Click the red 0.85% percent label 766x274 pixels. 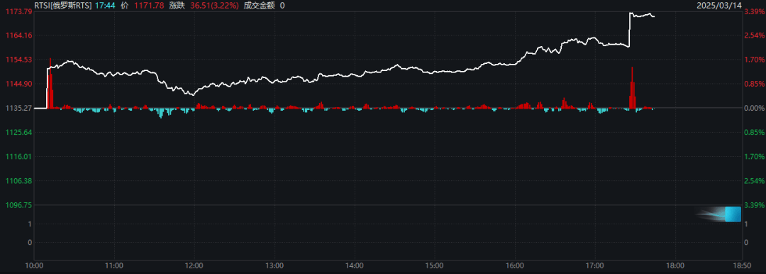753,84
